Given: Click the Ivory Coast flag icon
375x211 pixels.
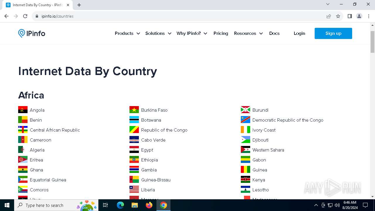Looking at the screenshot, I should tap(246, 130).
